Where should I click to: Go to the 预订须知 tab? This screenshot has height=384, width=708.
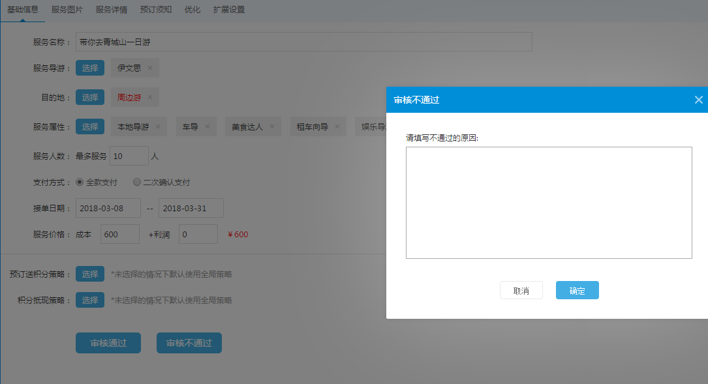pos(155,10)
